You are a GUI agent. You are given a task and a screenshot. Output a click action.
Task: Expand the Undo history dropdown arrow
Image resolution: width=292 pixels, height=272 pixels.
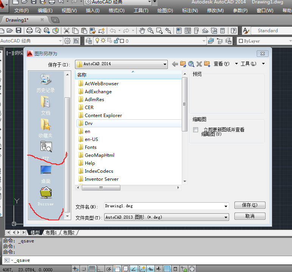click(119, 30)
